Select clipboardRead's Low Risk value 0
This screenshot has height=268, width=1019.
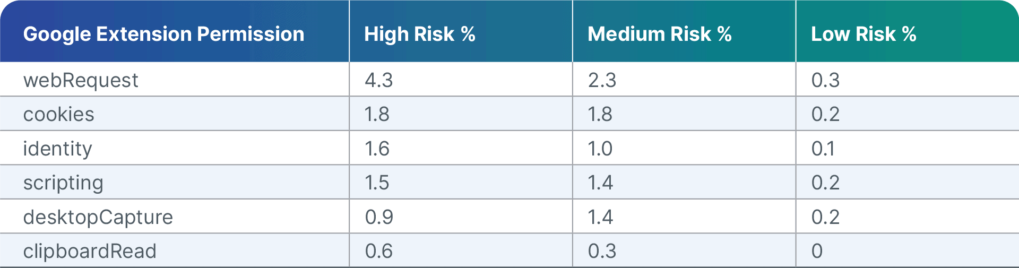pos(817,251)
